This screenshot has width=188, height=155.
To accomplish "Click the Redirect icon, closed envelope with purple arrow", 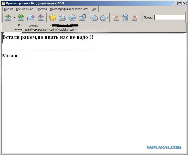I will point(41,17).
